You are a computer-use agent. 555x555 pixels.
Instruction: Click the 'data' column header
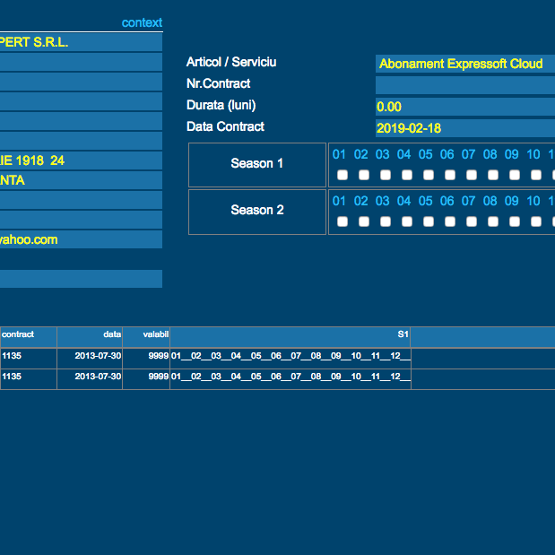(90, 335)
